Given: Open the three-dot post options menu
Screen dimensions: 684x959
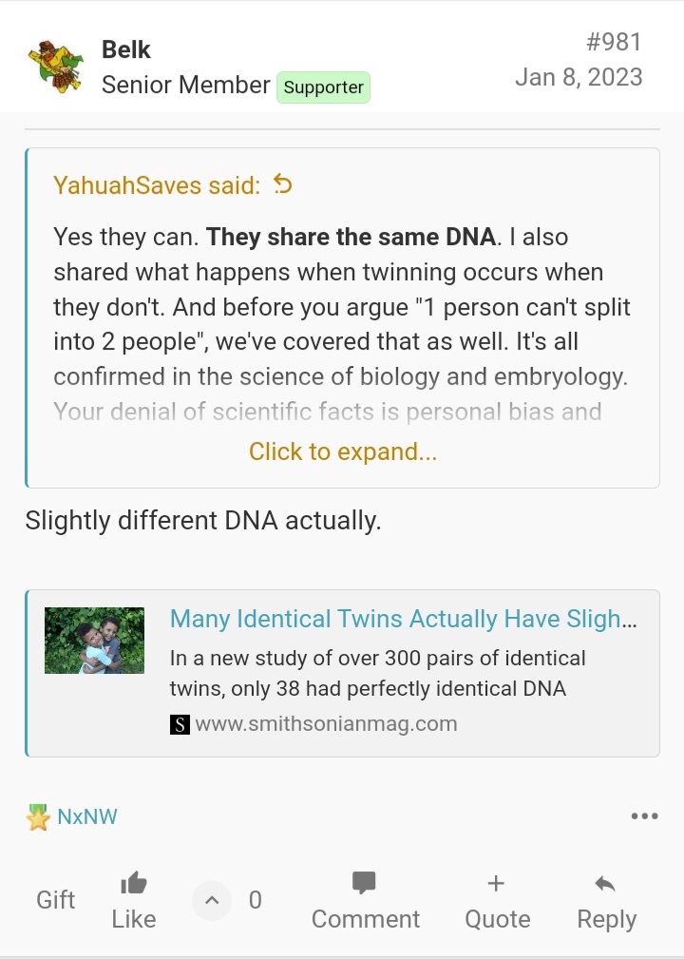Looking at the screenshot, I should pyautogui.click(x=644, y=816).
